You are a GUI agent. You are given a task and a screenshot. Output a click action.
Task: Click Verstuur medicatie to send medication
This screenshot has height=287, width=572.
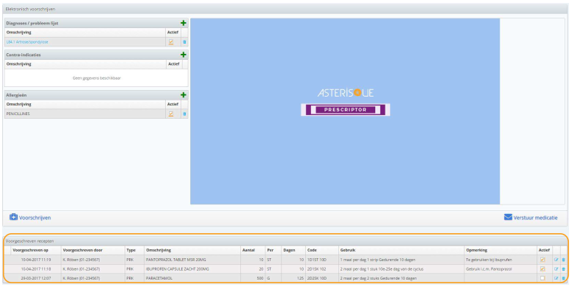pos(531,218)
